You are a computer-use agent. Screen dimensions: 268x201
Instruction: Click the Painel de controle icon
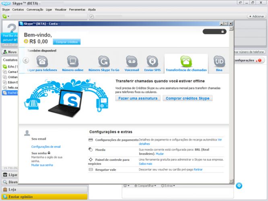pyautogui.click(x=91, y=160)
